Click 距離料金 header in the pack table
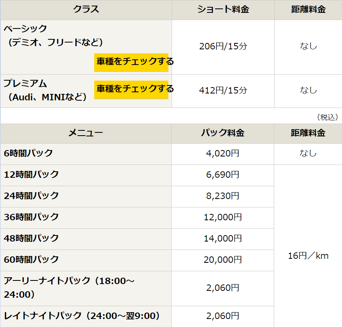The width and height of the screenshot is (342, 327). pos(308,133)
